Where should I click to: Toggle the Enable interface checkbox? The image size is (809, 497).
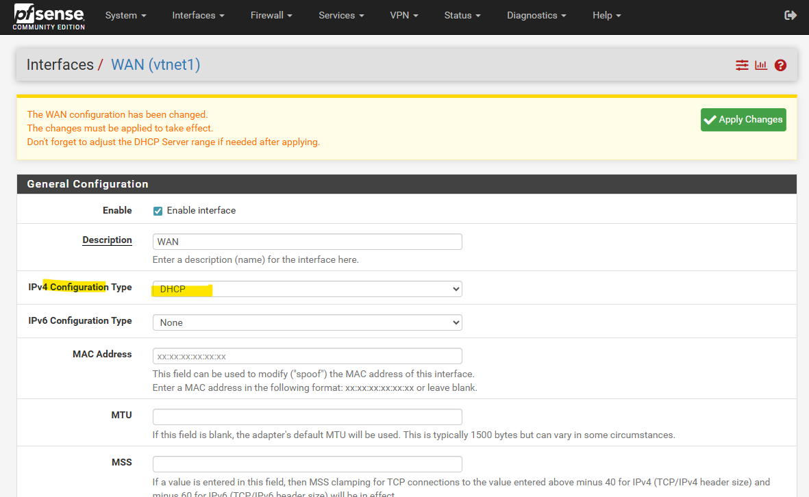click(x=158, y=211)
